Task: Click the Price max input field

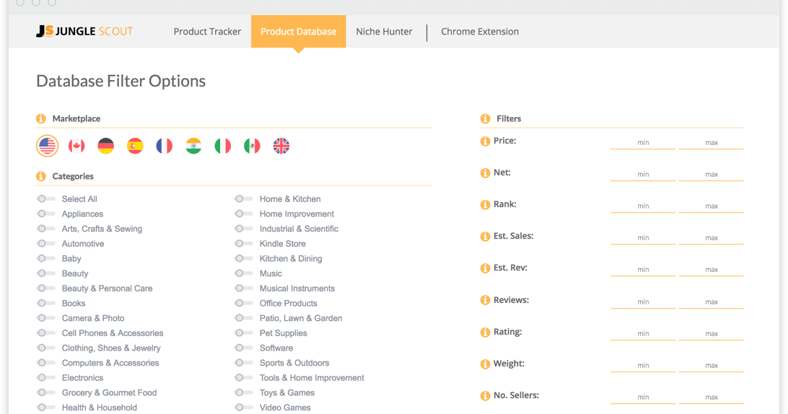Action: point(711,143)
